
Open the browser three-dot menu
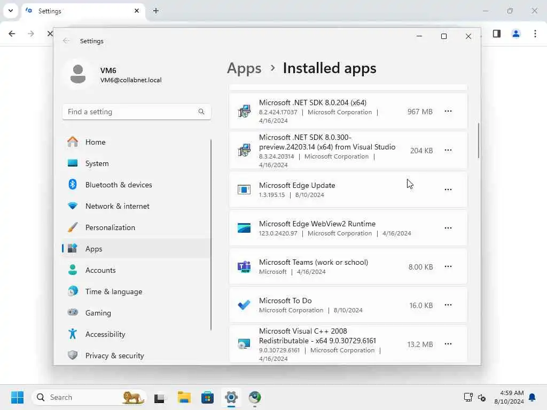pyautogui.click(x=535, y=34)
